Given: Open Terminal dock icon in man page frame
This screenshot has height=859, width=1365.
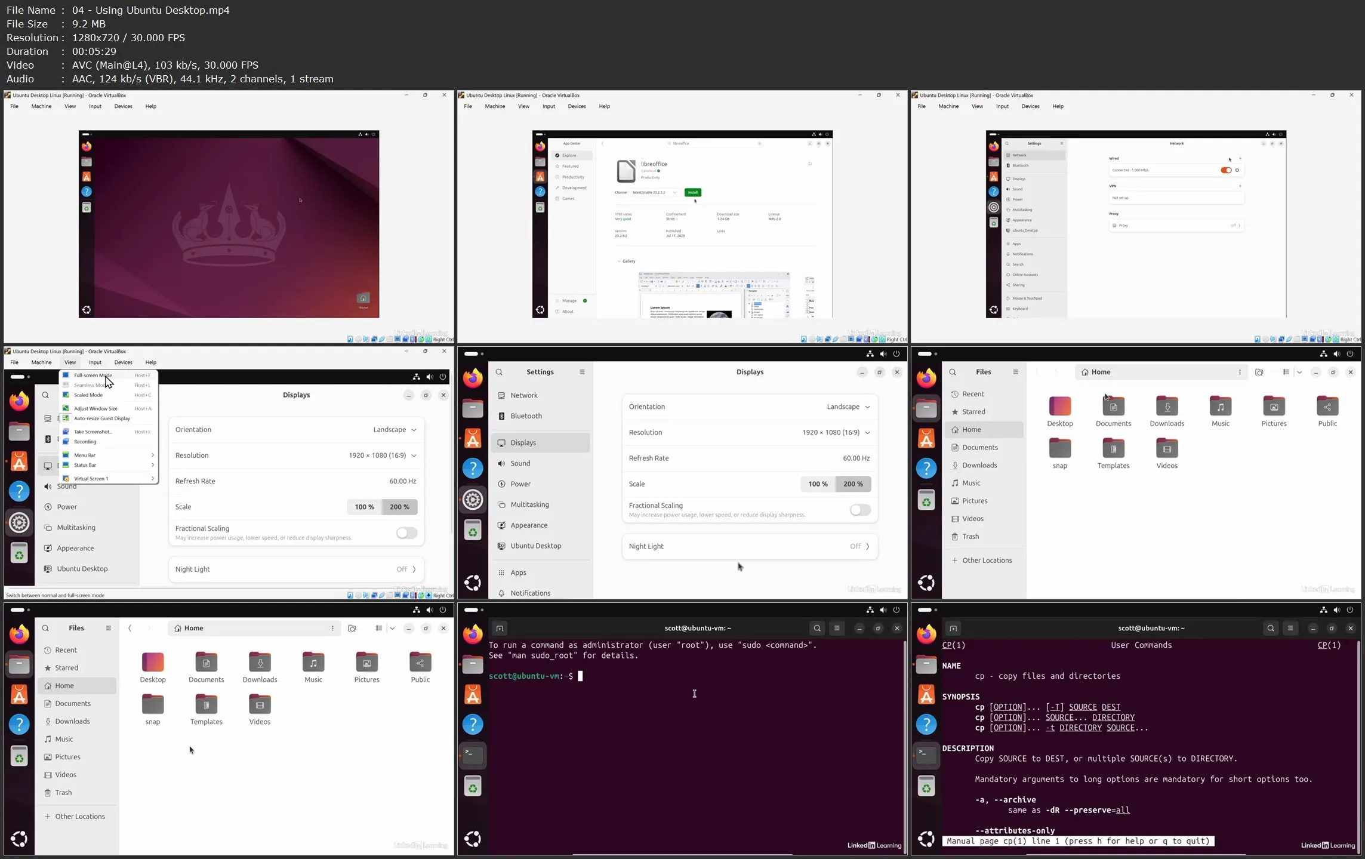Looking at the screenshot, I should coord(926,755).
